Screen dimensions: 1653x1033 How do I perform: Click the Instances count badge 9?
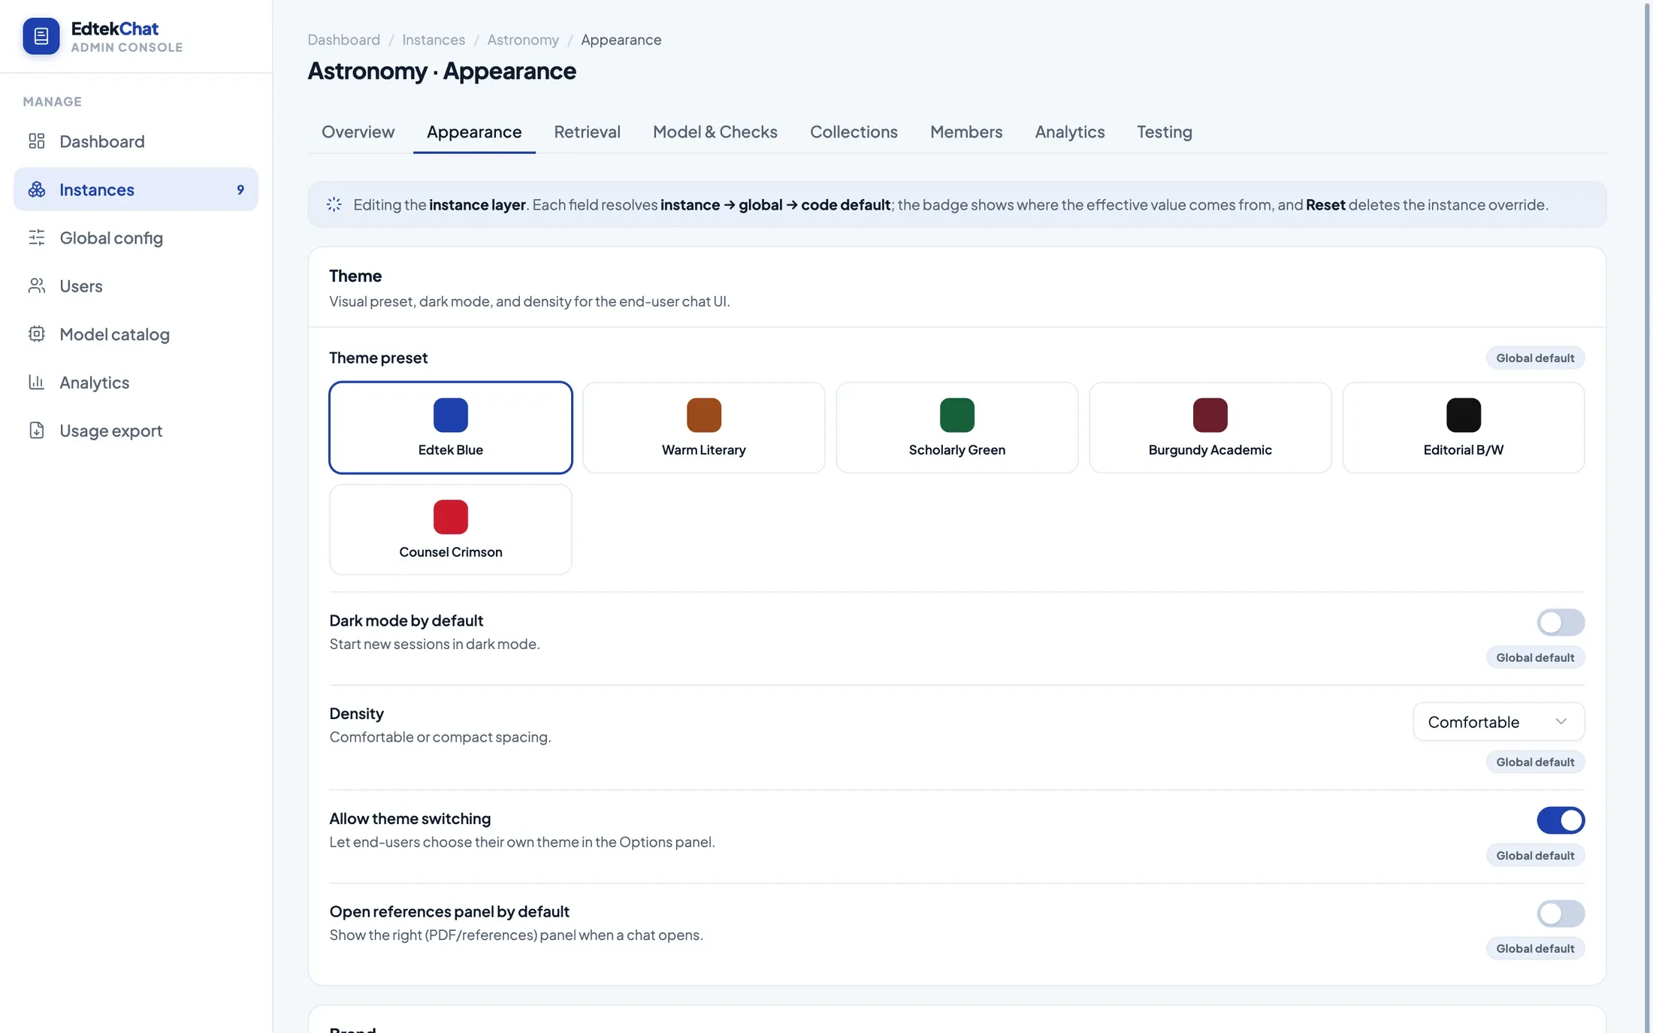(240, 189)
